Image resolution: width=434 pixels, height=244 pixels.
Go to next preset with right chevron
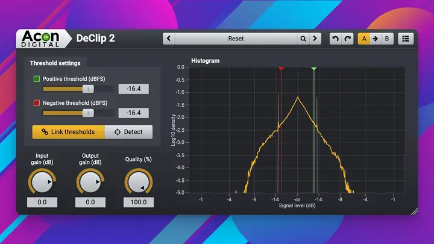pos(315,39)
